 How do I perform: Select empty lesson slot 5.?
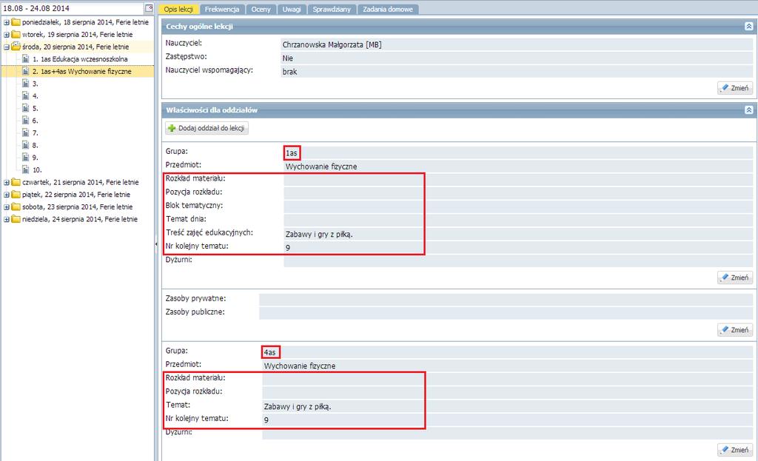[x=36, y=108]
